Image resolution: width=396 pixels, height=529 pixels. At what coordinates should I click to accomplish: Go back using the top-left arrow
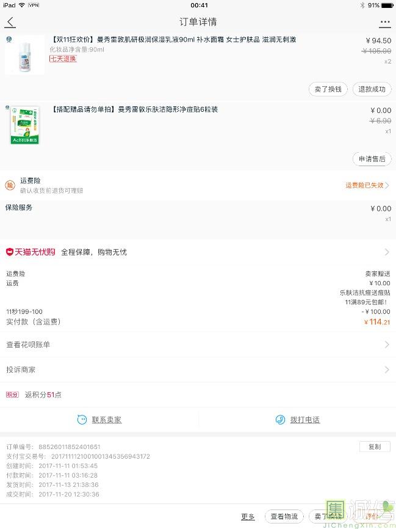tap(10, 23)
